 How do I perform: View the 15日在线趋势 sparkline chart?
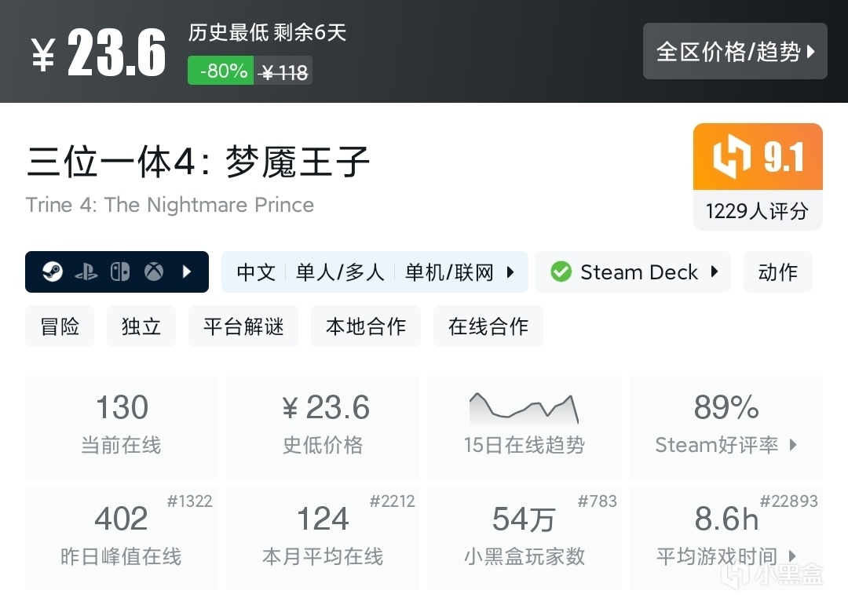[524, 410]
